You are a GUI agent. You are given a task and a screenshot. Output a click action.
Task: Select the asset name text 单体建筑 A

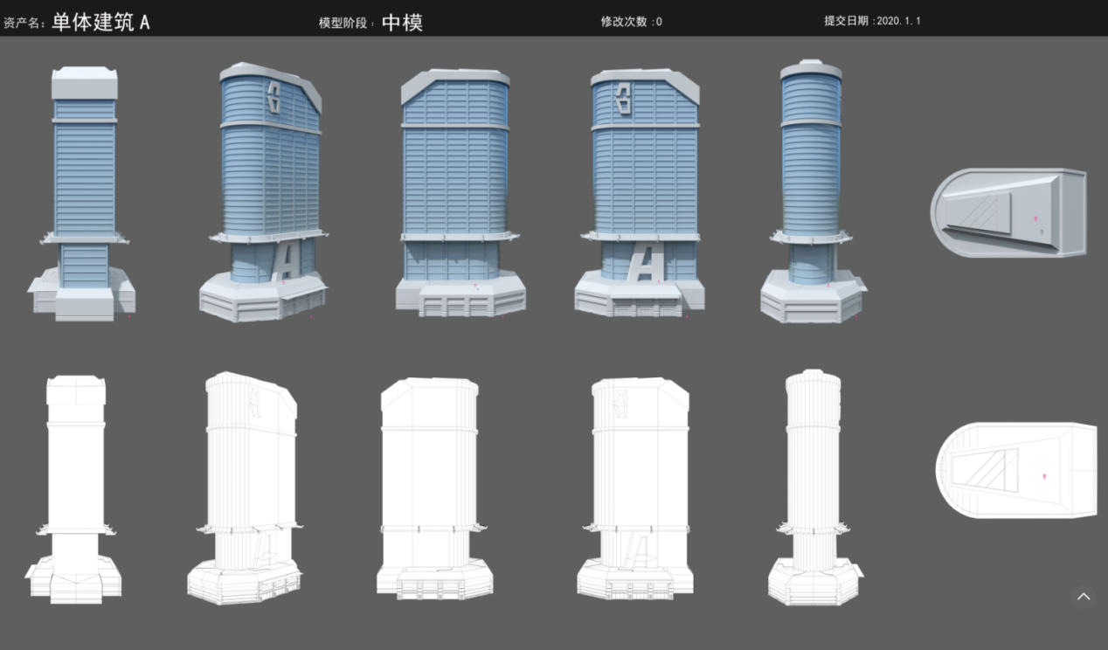click(100, 22)
